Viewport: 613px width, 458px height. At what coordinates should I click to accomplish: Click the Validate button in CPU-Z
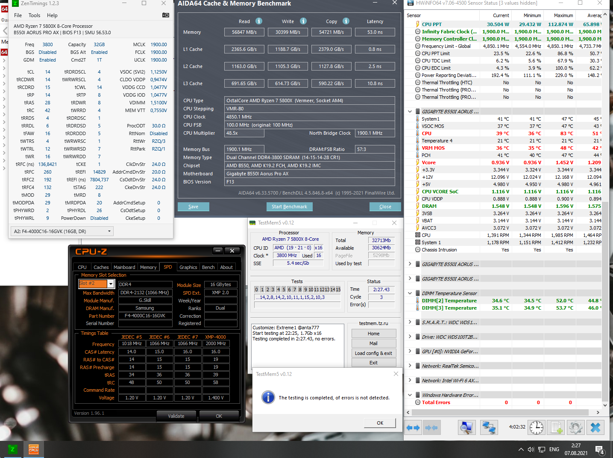tap(176, 416)
